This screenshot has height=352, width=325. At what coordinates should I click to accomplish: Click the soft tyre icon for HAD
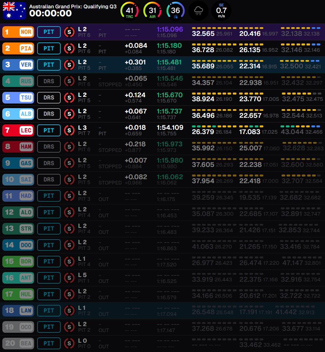pos(69,196)
